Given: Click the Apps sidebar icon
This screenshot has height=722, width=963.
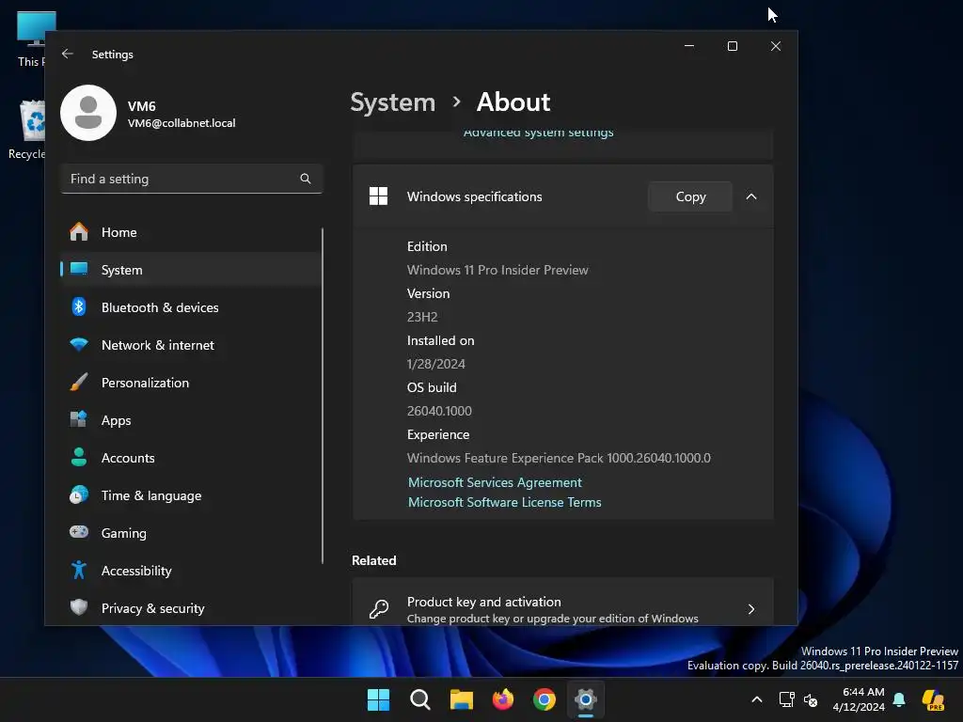Looking at the screenshot, I should pos(79,419).
